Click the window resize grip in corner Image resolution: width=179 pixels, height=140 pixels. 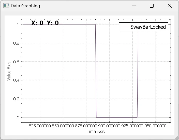[x=176, y=138]
